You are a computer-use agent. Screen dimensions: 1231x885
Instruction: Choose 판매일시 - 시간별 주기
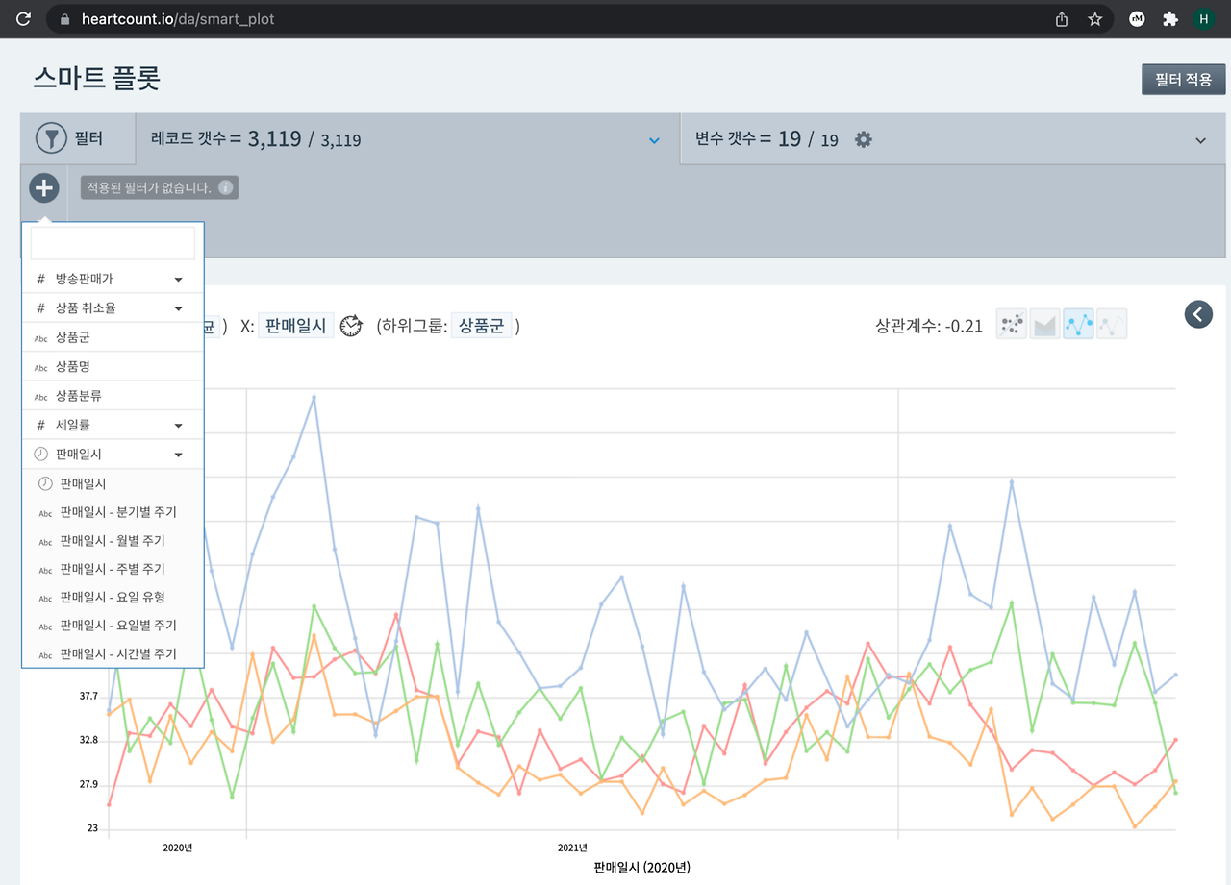113,653
